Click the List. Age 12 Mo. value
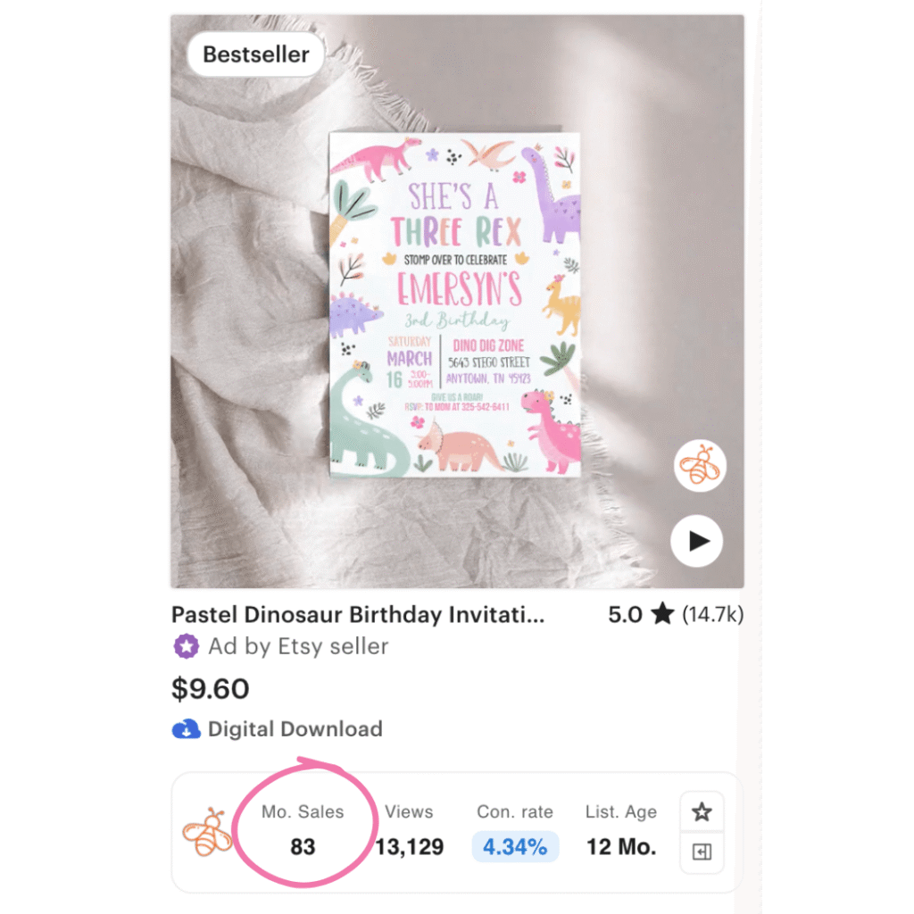This screenshot has height=914, width=914. [621, 846]
